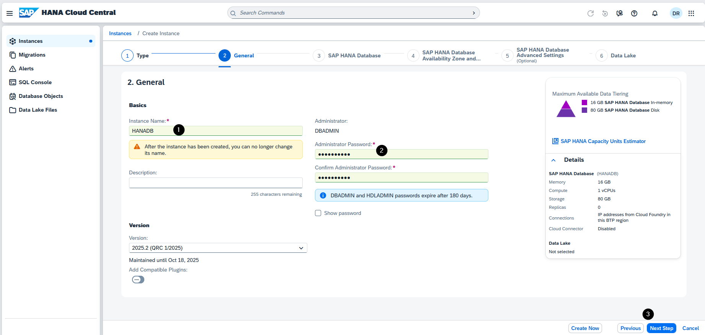
Task: Click the orange warning icon in name notice
Action: coord(137,146)
